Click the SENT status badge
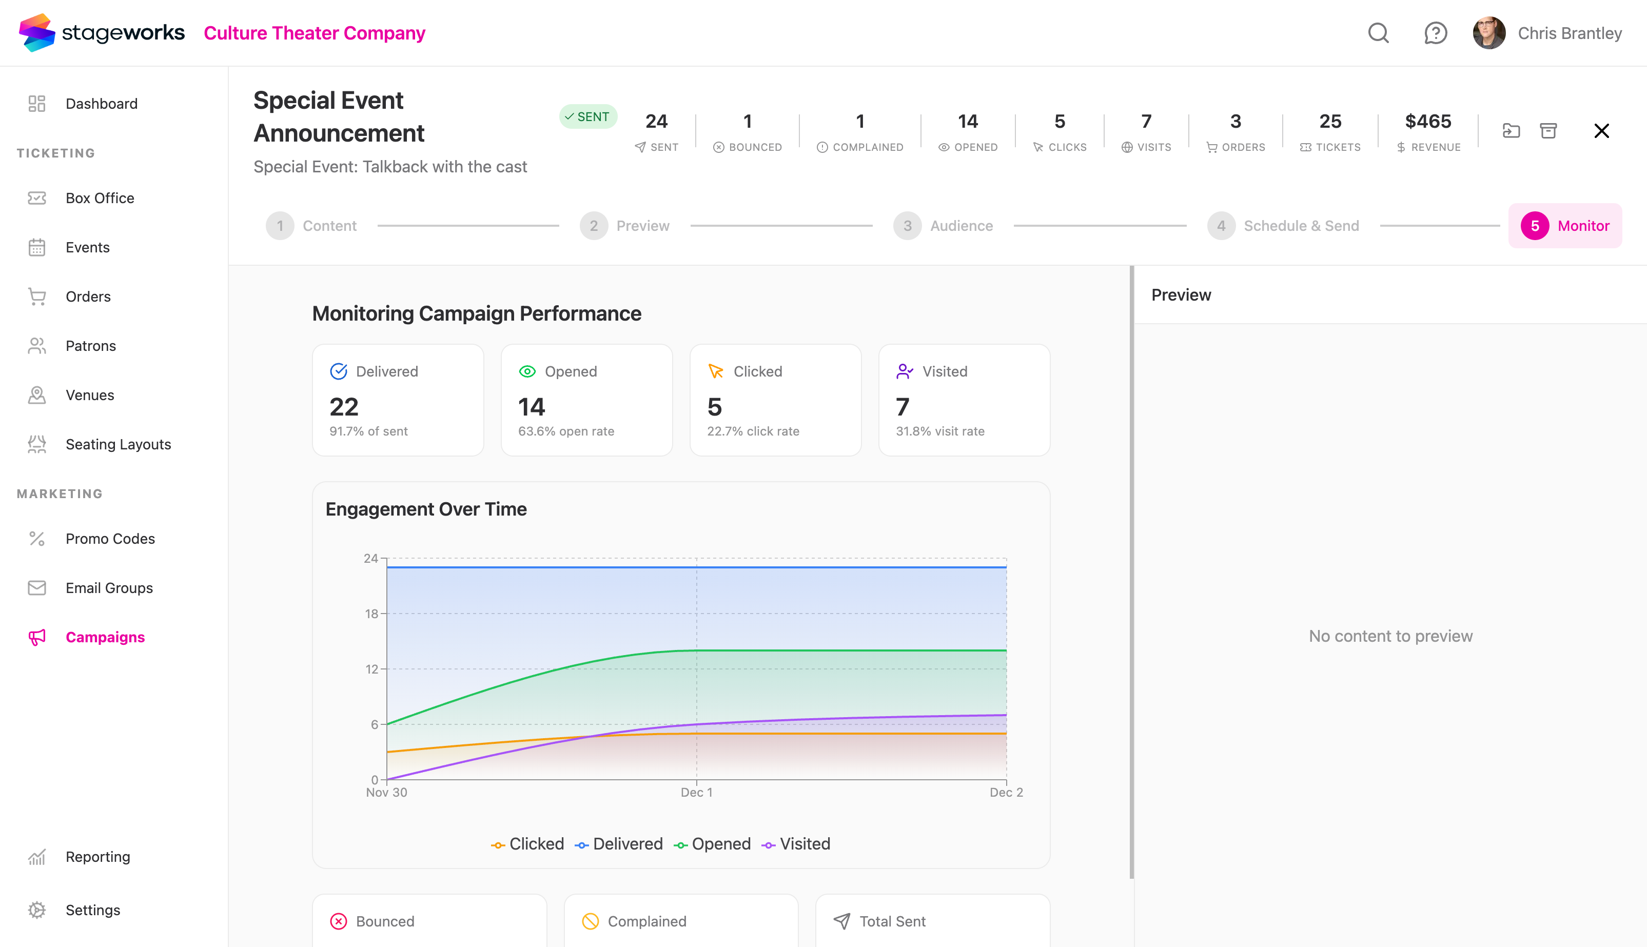This screenshot has width=1647, height=947. [587, 116]
